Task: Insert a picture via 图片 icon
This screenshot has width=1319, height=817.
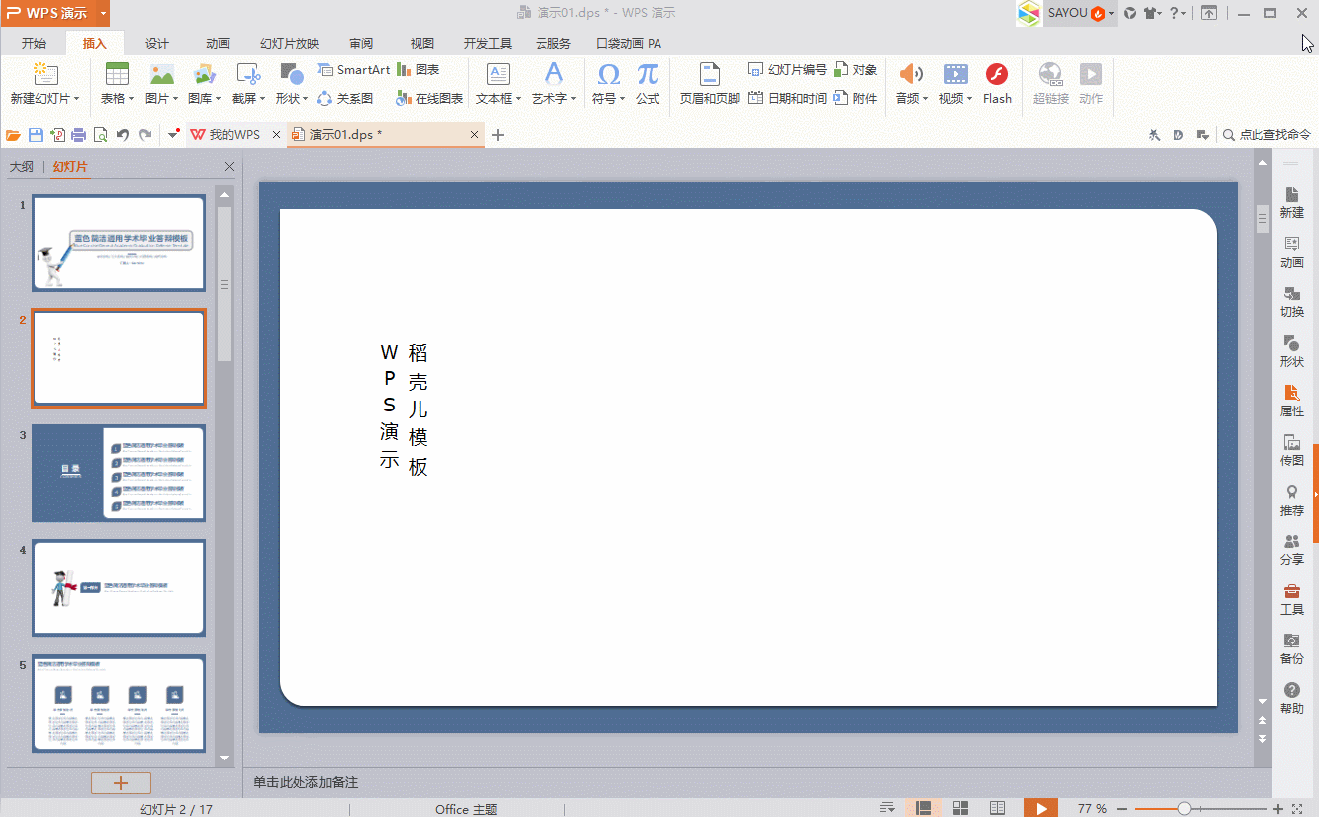Action: 161,74
